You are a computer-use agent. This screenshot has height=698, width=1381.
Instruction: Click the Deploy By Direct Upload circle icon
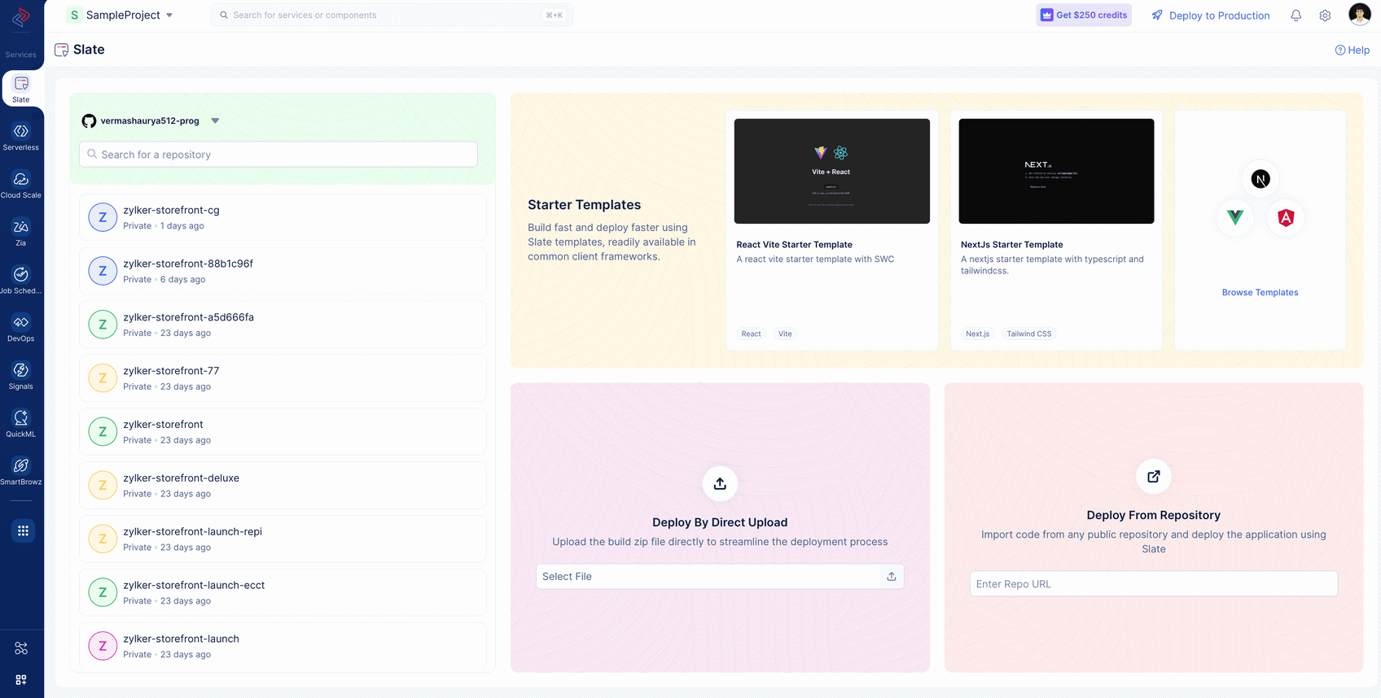coord(720,483)
